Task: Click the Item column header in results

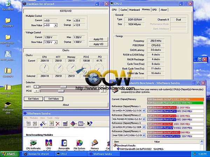Action: point(132,142)
